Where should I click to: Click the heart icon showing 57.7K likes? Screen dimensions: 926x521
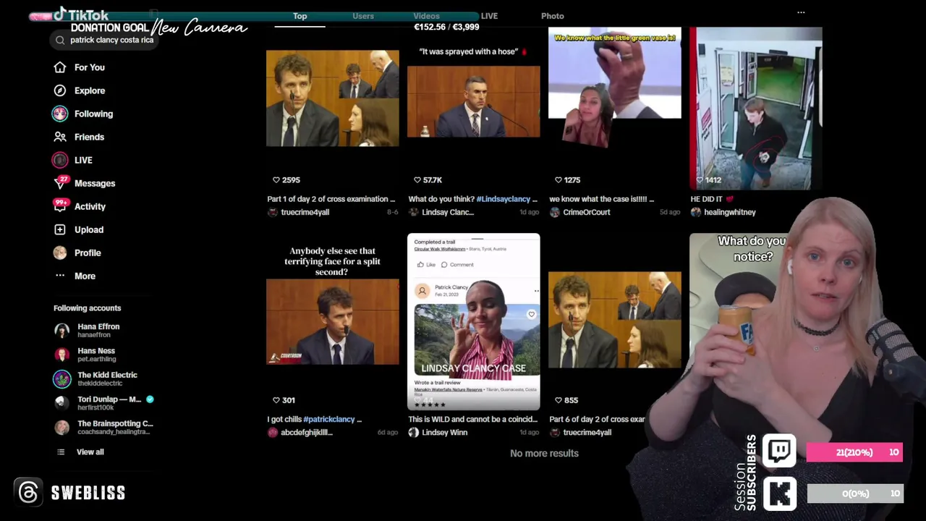(x=417, y=179)
